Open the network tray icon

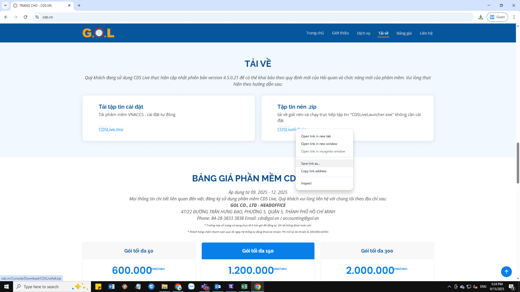coord(469,287)
